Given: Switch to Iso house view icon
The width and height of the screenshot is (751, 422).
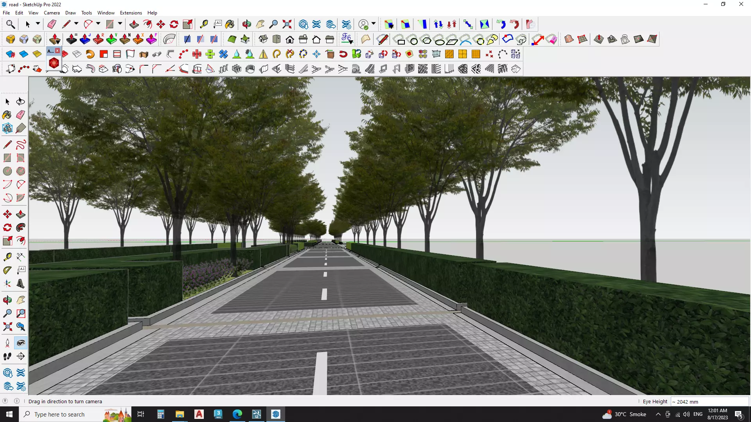Looking at the screenshot, I should [263, 39].
